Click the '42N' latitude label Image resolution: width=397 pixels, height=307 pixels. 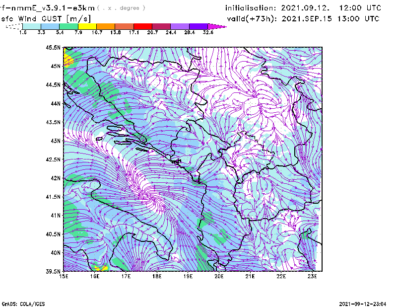56,178
